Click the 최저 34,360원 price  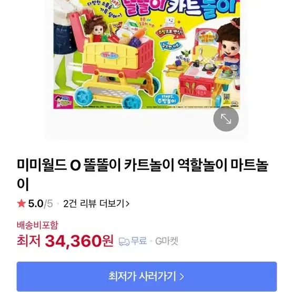pos(65,241)
